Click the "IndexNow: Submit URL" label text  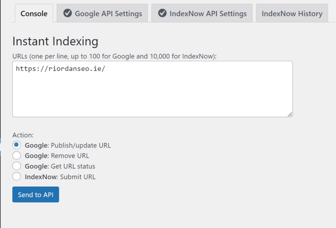point(60,177)
